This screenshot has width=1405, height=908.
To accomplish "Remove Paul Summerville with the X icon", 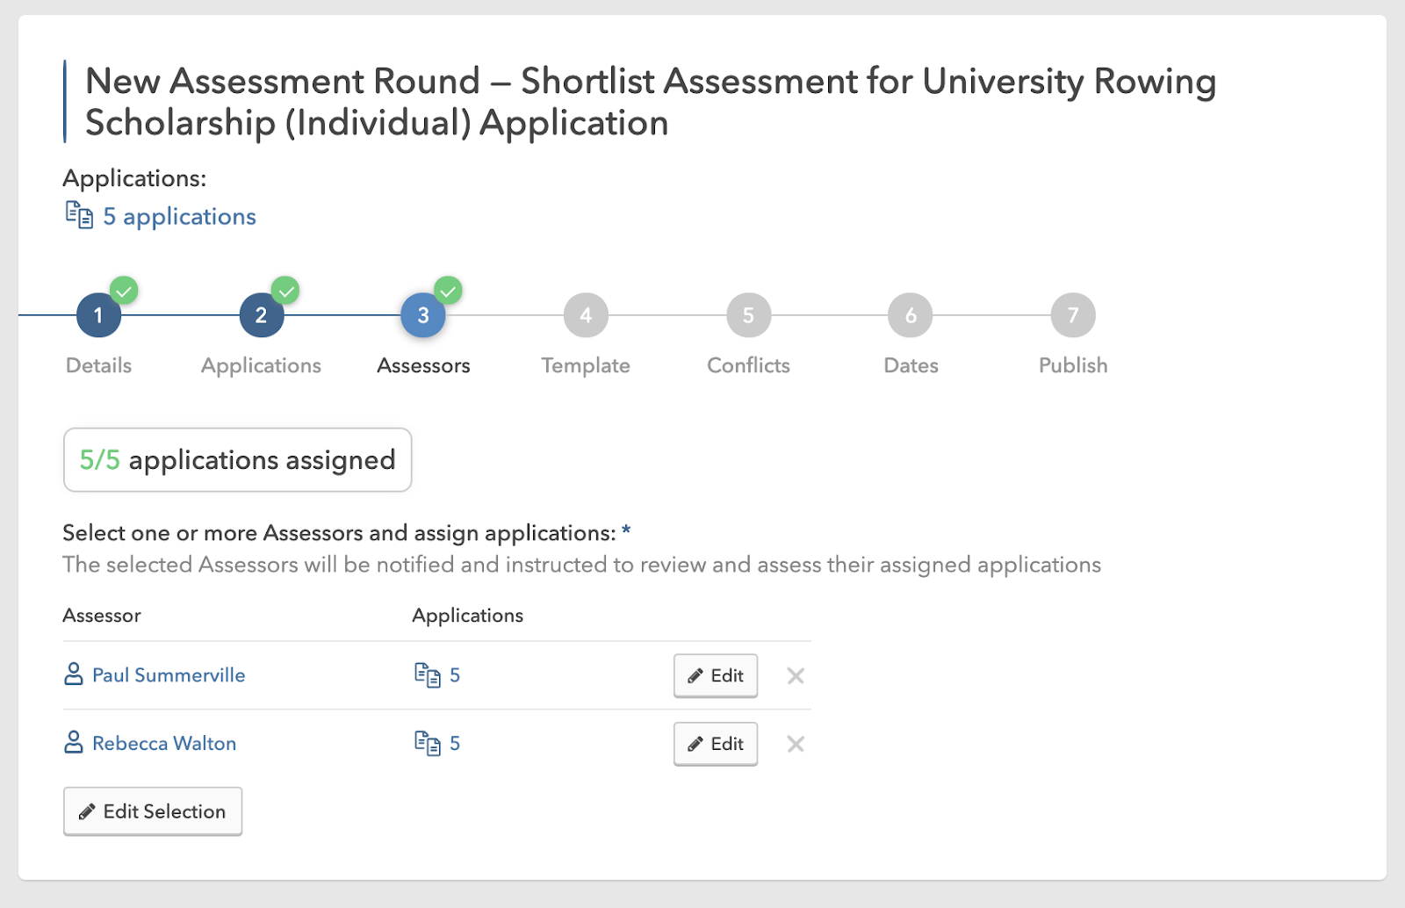I will point(796,676).
